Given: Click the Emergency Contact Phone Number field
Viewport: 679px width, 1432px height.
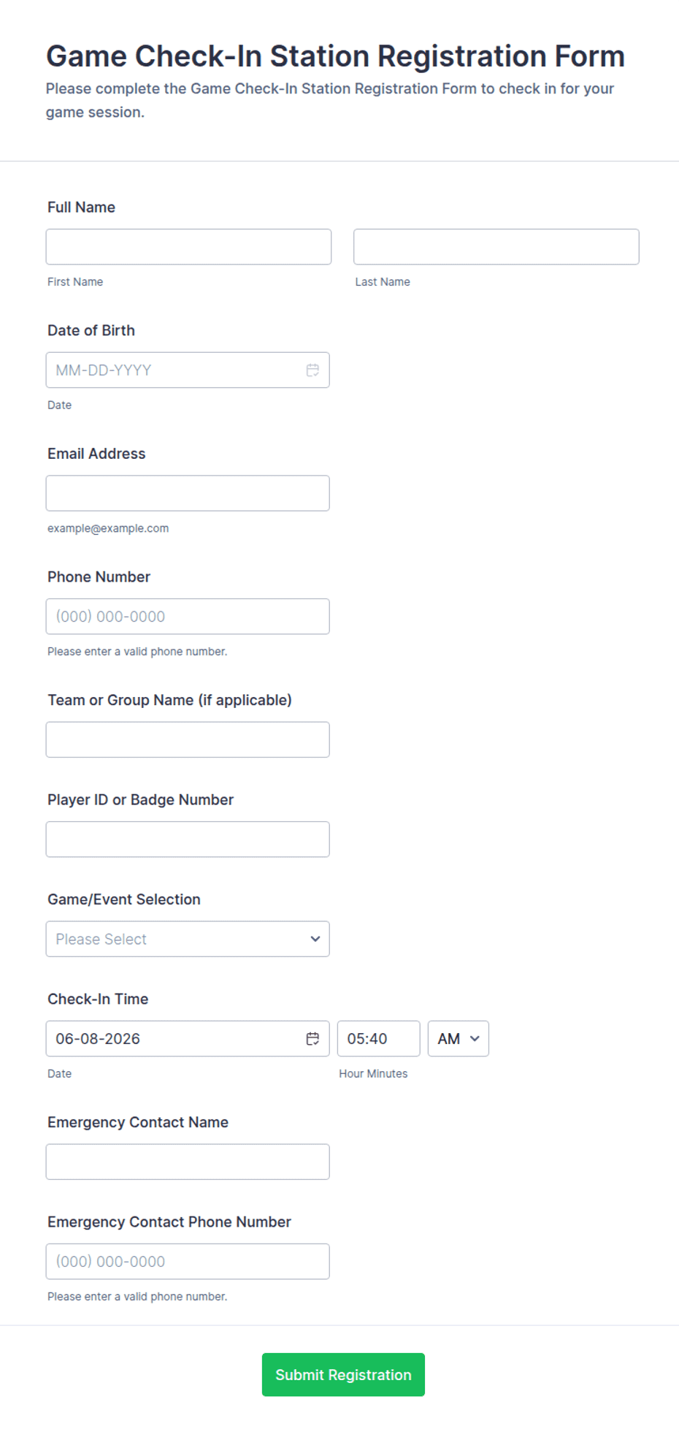Looking at the screenshot, I should 188,1262.
